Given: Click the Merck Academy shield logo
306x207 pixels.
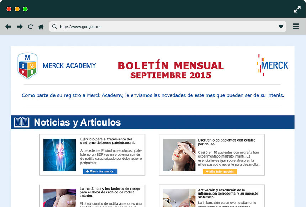Looking at the screenshot, I should (x=27, y=66).
